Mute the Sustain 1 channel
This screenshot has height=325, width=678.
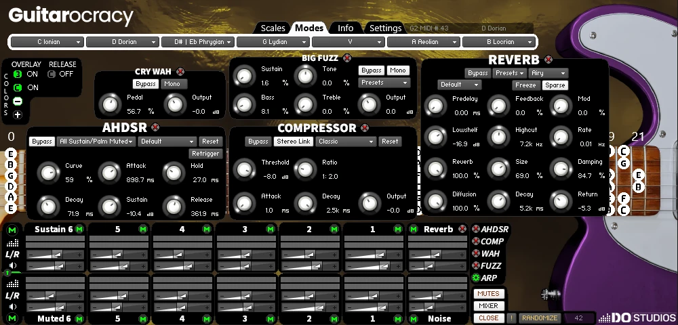pos(398,229)
